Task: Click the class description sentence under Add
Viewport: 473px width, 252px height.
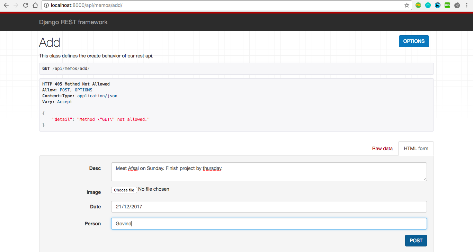Action: click(x=96, y=56)
